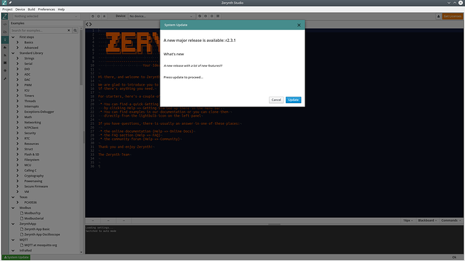Open the Build menu

coord(32,9)
